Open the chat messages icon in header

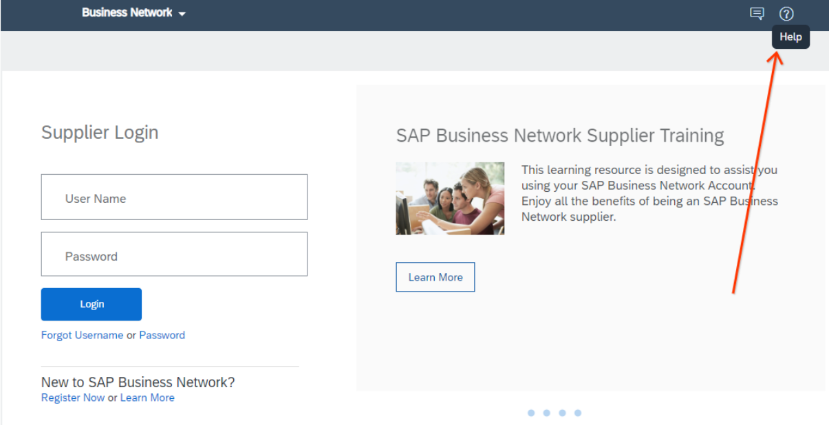[757, 14]
